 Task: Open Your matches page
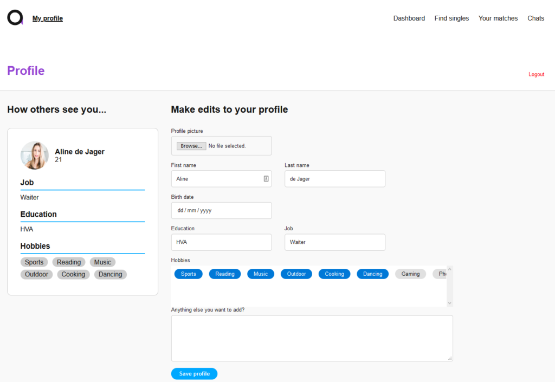click(x=498, y=18)
